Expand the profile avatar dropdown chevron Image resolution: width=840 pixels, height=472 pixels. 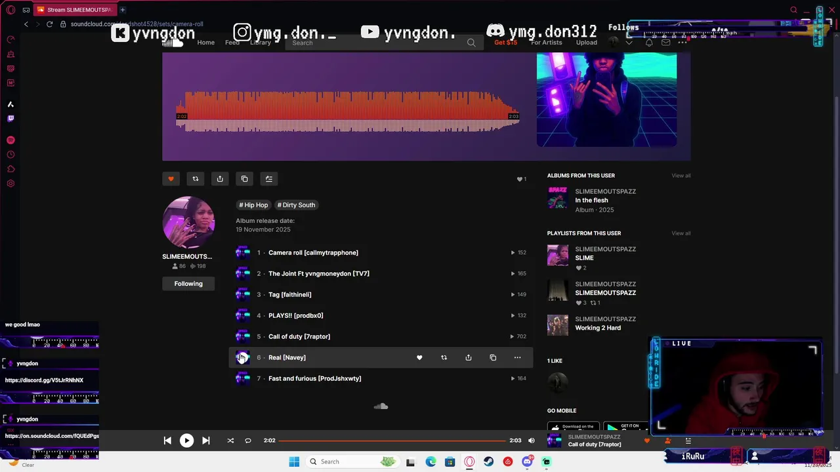click(x=629, y=43)
